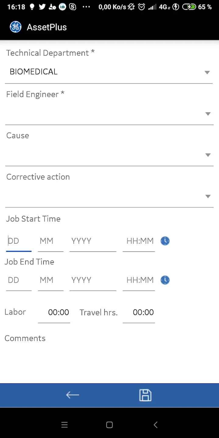Select the Job End Time MM field
The height and width of the screenshot is (438, 219).
tap(50, 280)
